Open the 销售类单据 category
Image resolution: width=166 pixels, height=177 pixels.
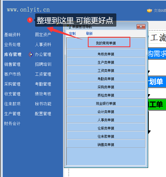(x=106, y=145)
